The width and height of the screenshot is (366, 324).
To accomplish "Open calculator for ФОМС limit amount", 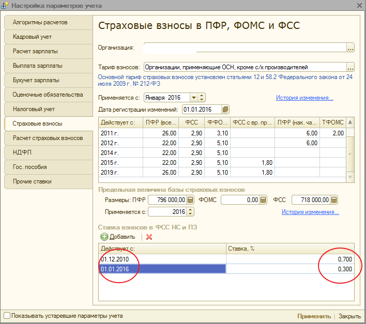I will point(263,200).
